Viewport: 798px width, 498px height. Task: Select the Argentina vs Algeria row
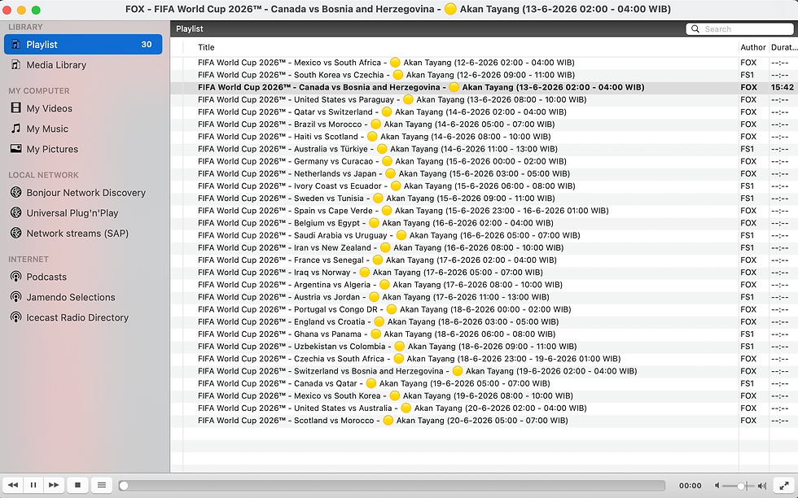(x=484, y=284)
